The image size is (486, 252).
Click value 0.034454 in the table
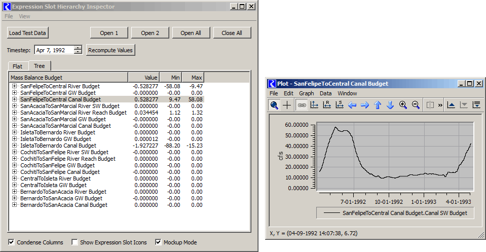(x=146, y=113)
